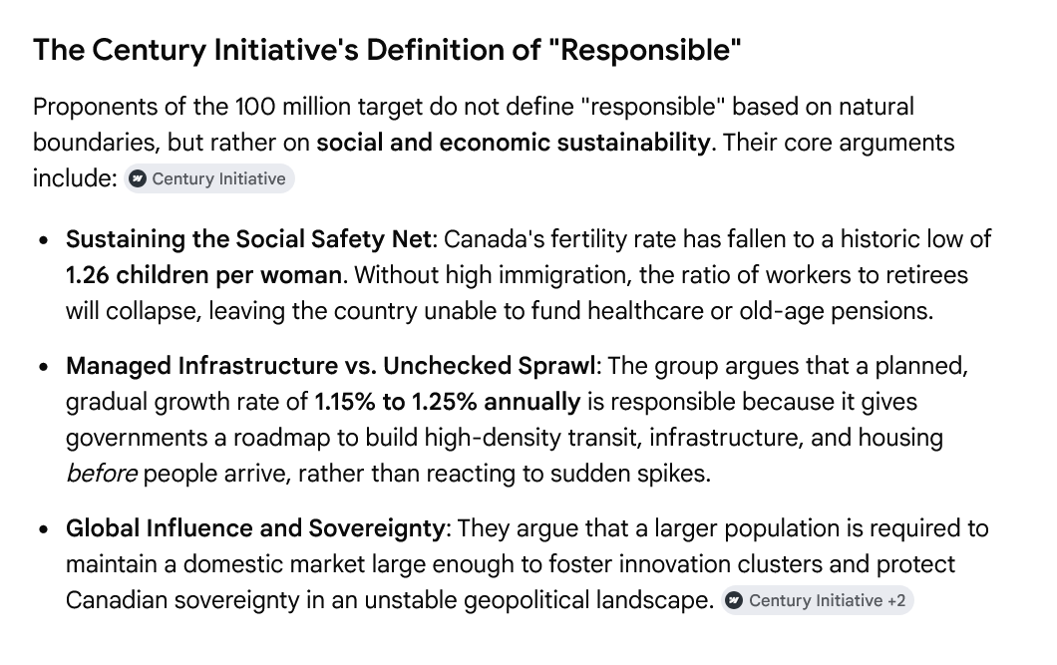Open the Century Initiative citation chip after "include:"

click(x=209, y=178)
